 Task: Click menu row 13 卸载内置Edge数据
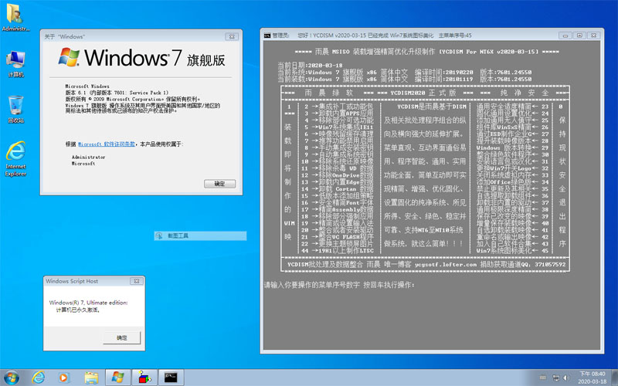tap(338, 182)
